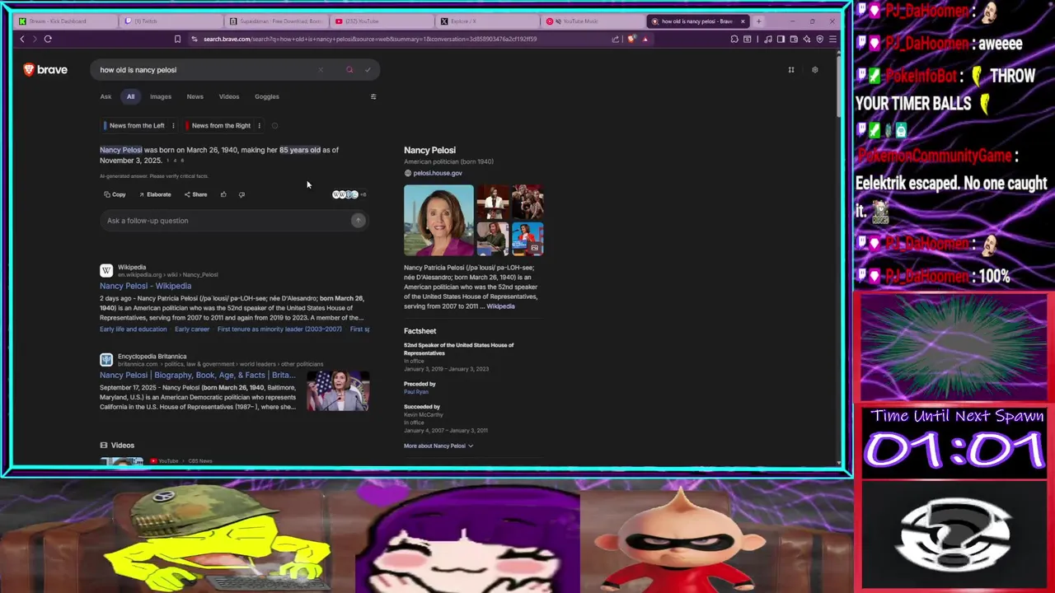This screenshot has height=593, width=1055.
Task: Switch to the Videos tab
Action: coord(229,96)
